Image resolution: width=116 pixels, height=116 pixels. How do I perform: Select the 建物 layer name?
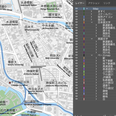(x=105, y=91)
